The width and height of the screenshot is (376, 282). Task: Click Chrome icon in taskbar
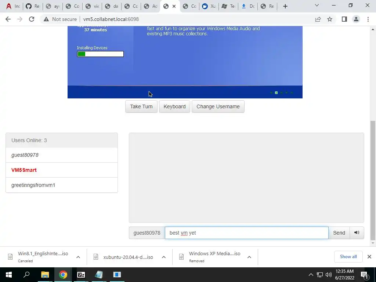(63, 275)
